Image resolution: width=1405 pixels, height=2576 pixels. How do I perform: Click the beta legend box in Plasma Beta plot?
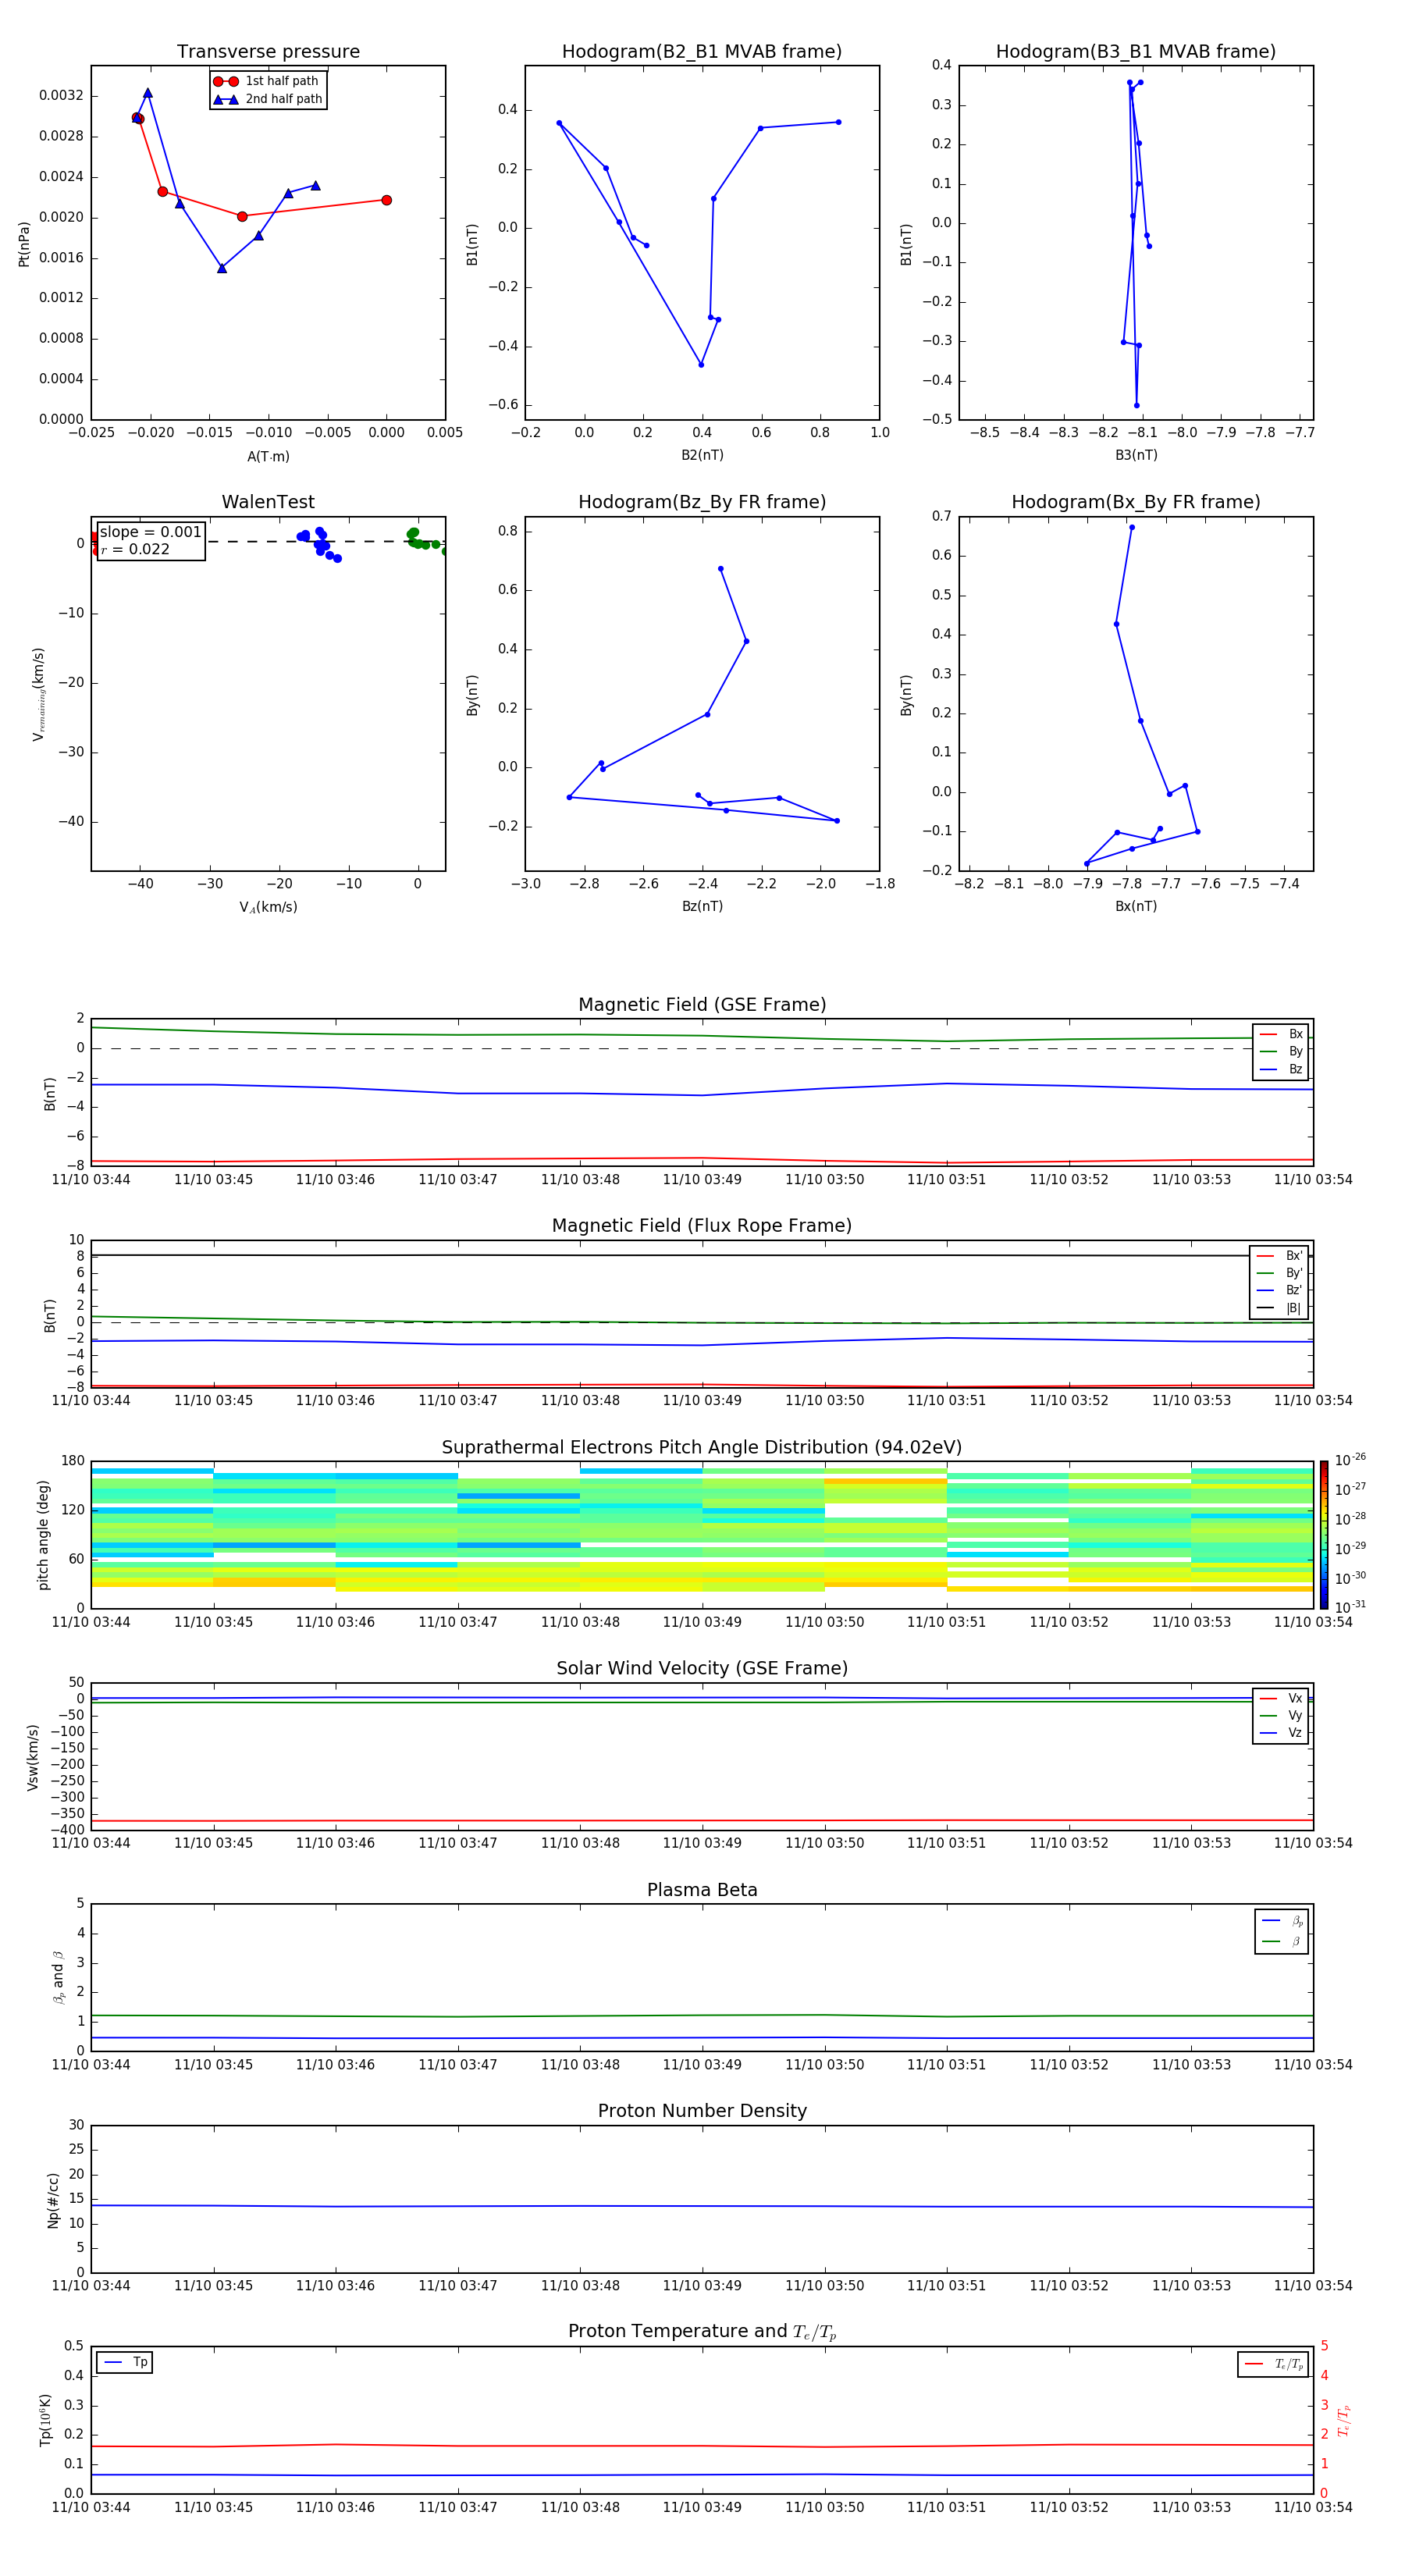(1281, 1931)
